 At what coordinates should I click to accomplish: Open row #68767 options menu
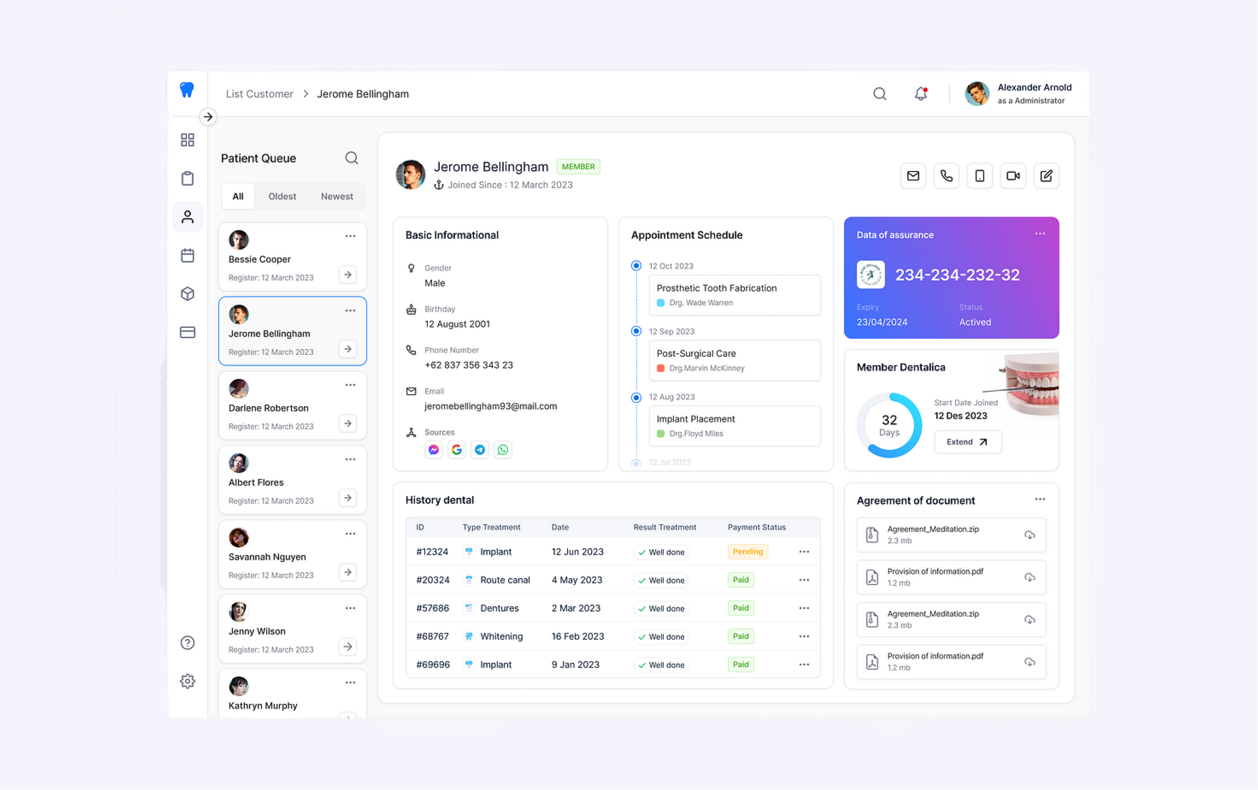pyautogui.click(x=804, y=636)
